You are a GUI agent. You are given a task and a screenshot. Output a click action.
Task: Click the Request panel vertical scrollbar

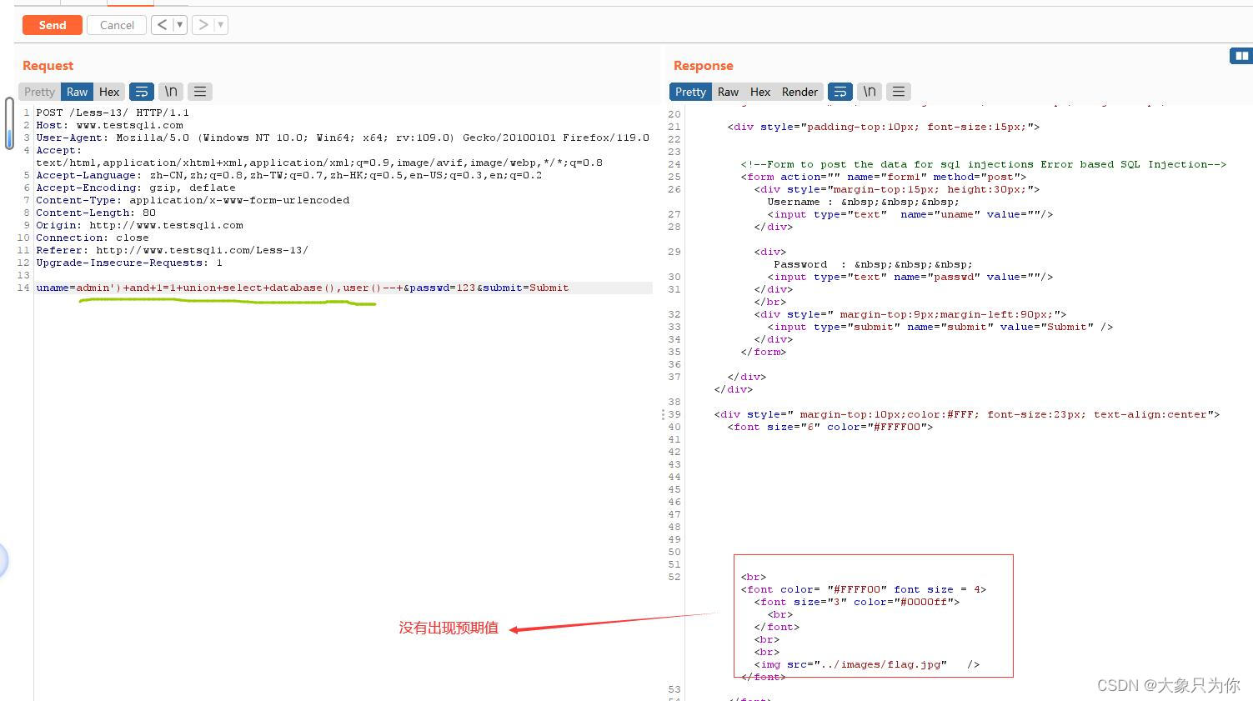(9, 123)
